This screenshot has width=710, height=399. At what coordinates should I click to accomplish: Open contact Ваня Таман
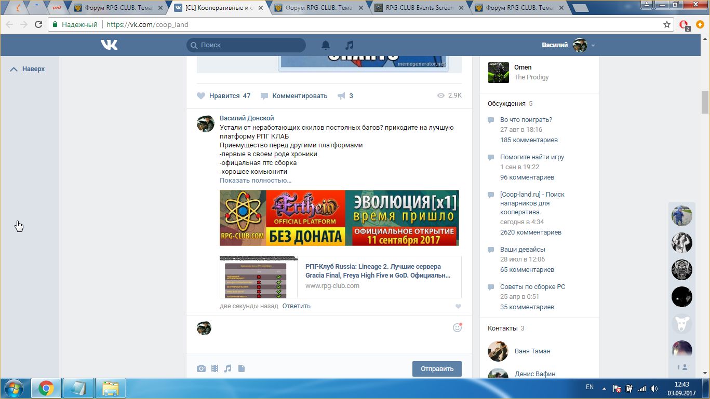pos(532,351)
